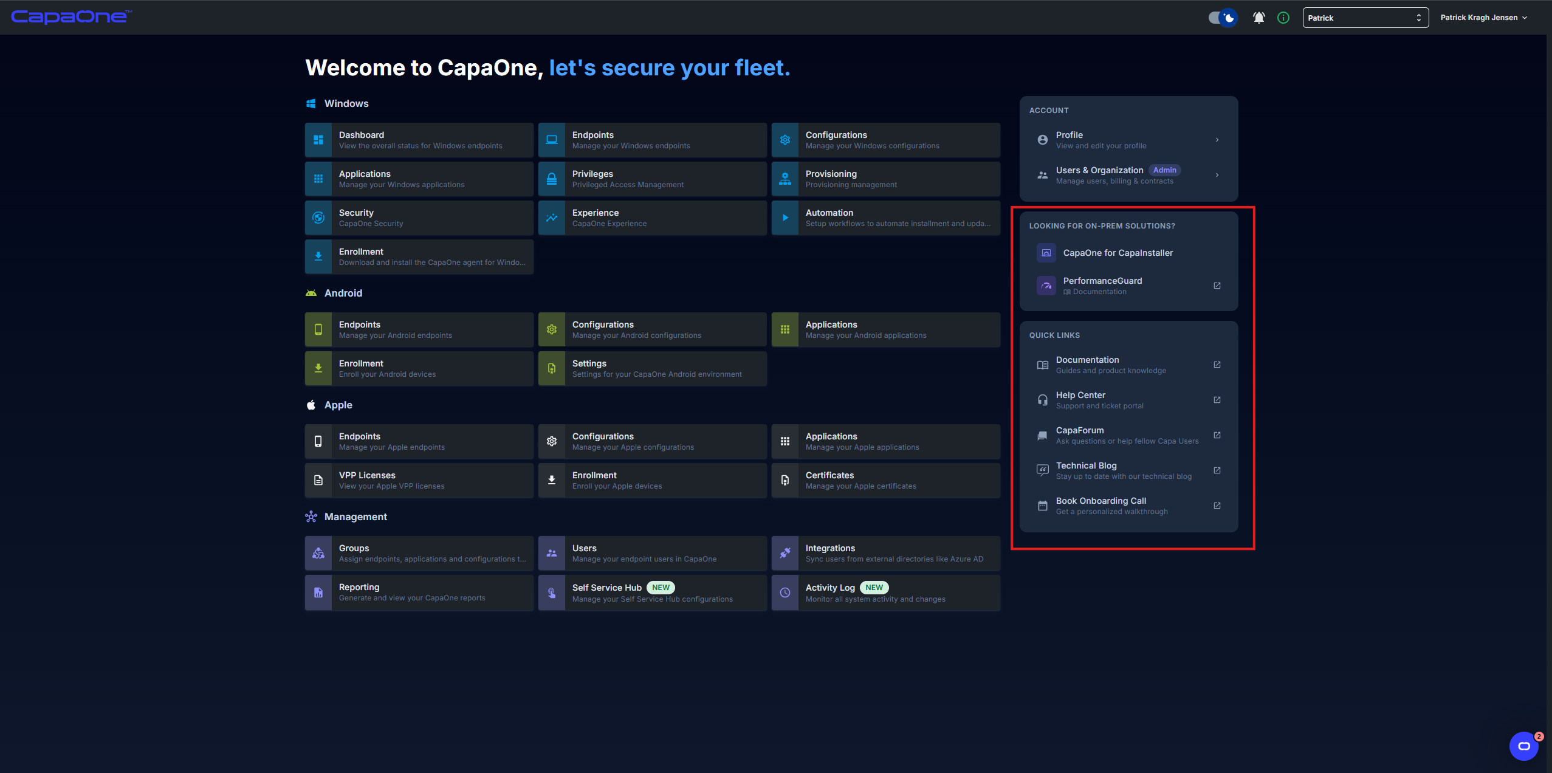Open the Windows Dashboard icon tile
The width and height of the screenshot is (1552, 773).
tap(318, 140)
